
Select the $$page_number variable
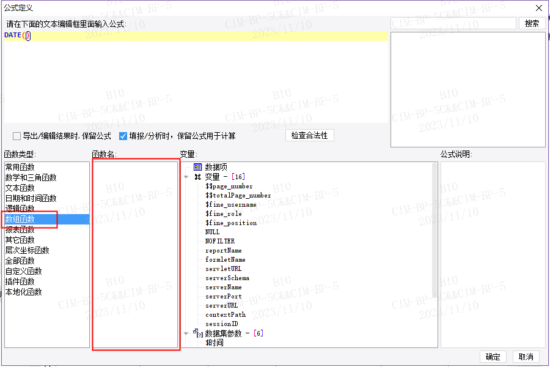(229, 186)
